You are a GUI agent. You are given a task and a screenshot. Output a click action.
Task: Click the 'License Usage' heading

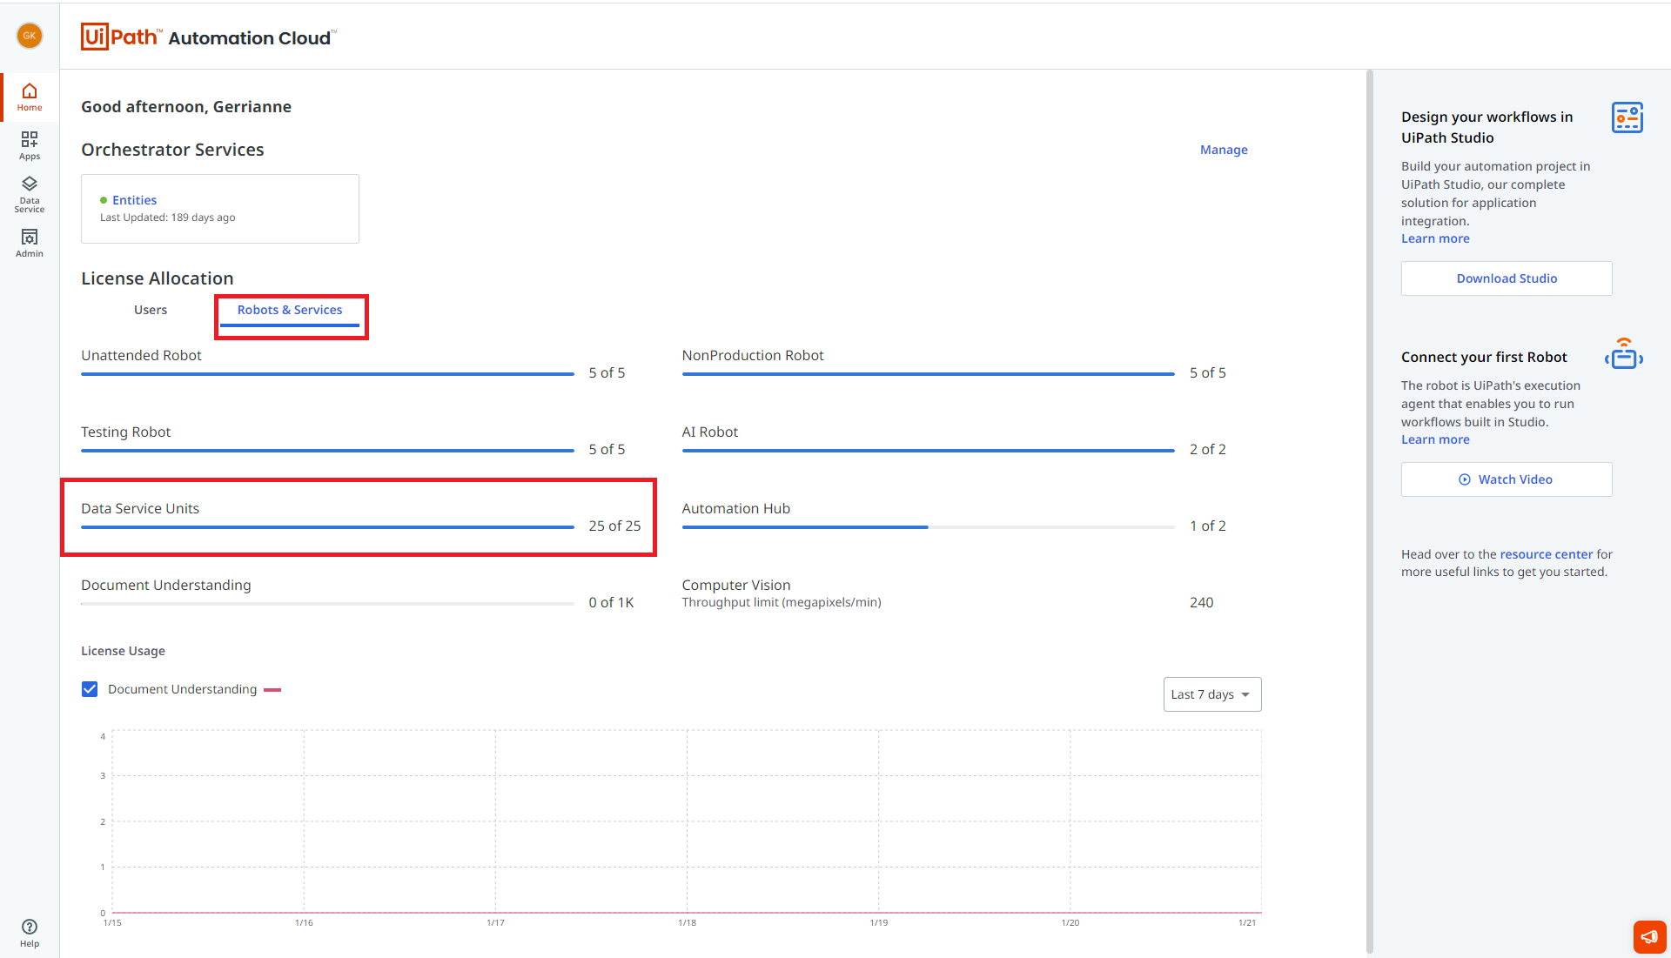click(123, 651)
